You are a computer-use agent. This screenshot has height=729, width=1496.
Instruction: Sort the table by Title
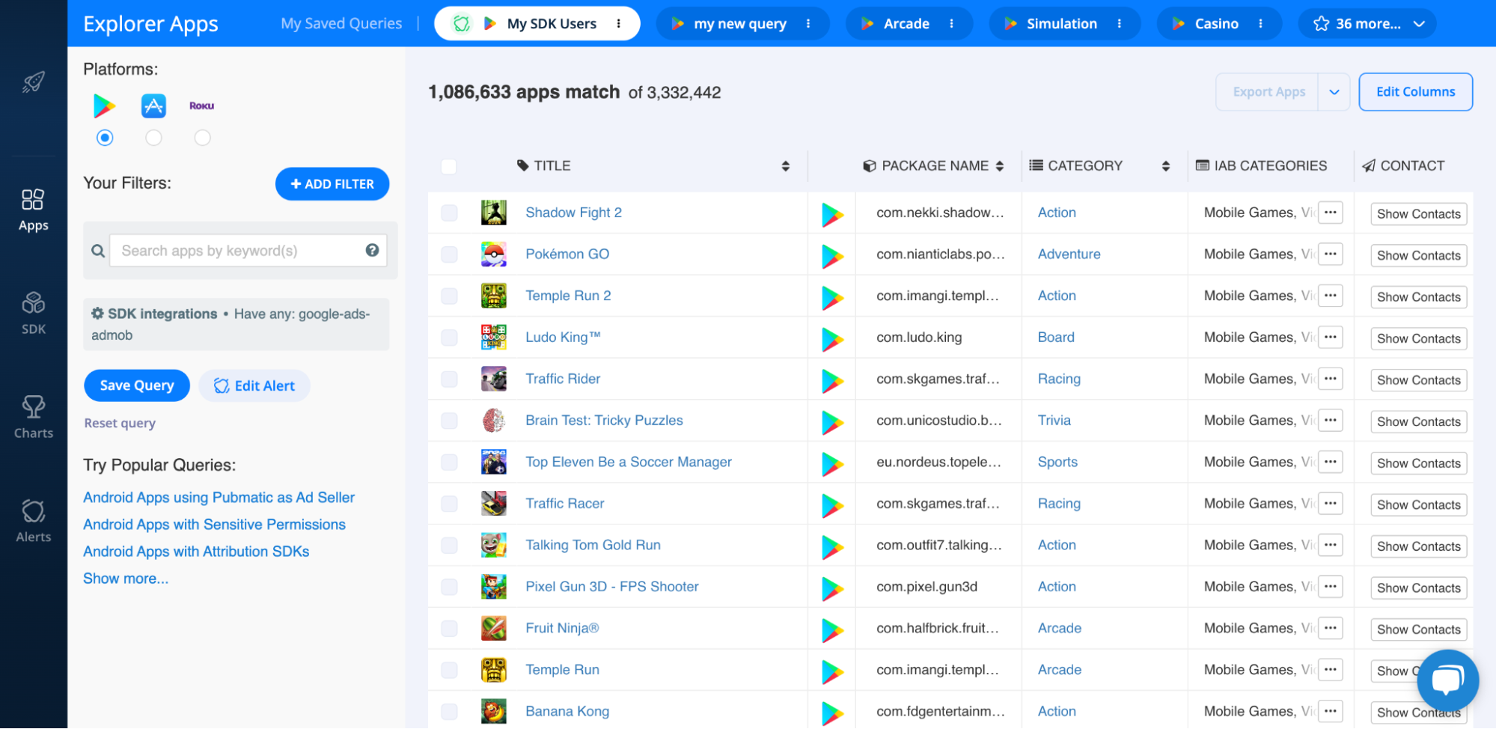[x=786, y=166]
